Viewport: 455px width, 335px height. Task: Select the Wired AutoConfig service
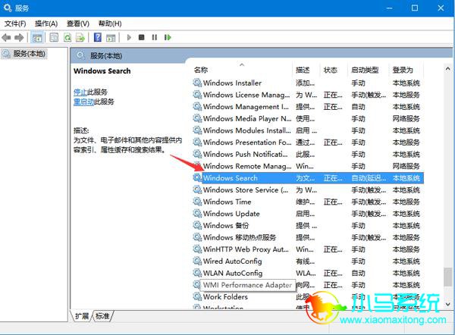pos(306,261)
